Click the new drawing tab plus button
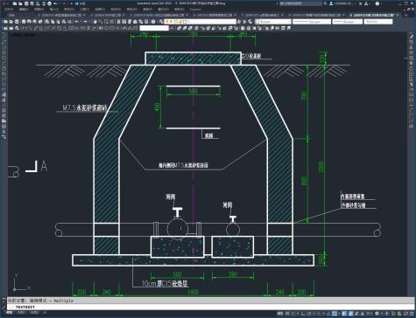Screen dimensions: 416x318 point(405,15)
